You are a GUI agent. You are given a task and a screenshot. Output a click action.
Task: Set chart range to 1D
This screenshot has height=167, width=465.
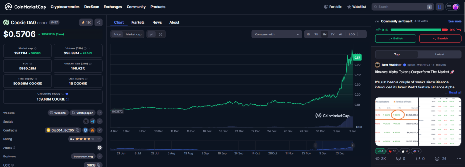pyautogui.click(x=308, y=34)
